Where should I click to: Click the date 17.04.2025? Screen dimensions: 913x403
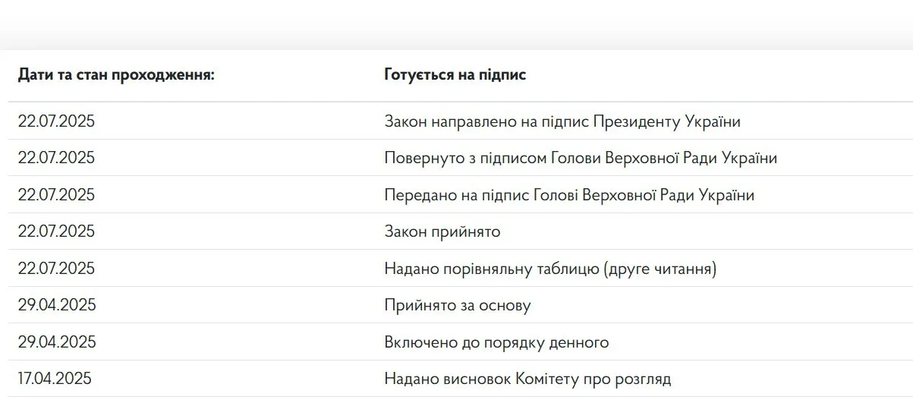coord(55,379)
